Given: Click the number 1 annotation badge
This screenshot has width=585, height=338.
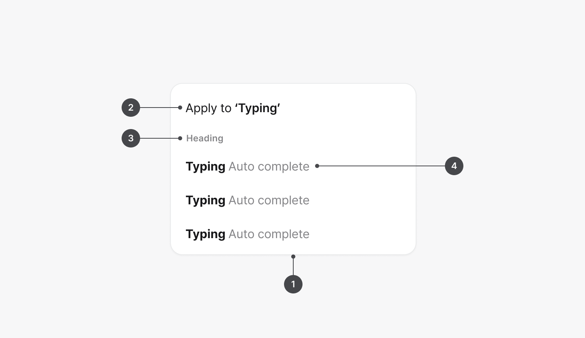Looking at the screenshot, I should [293, 284].
